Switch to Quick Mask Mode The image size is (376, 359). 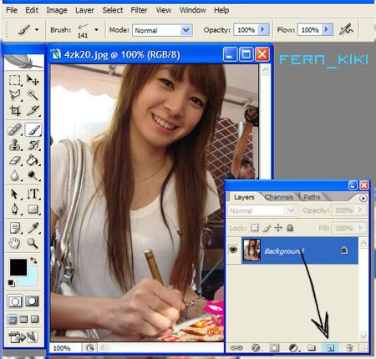tap(32, 301)
